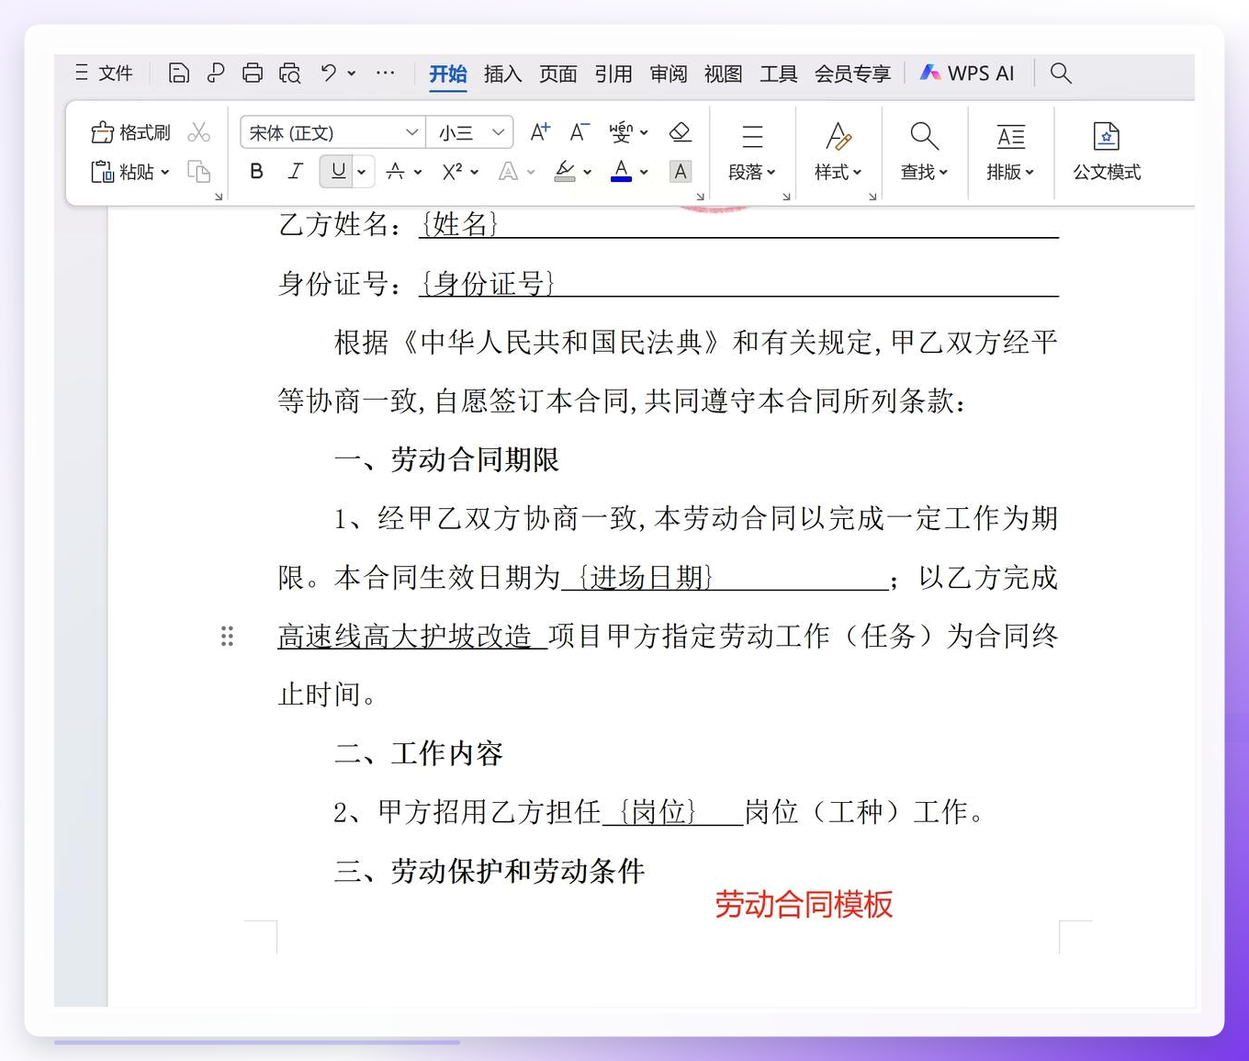Apply the text highlight color

(x=565, y=171)
